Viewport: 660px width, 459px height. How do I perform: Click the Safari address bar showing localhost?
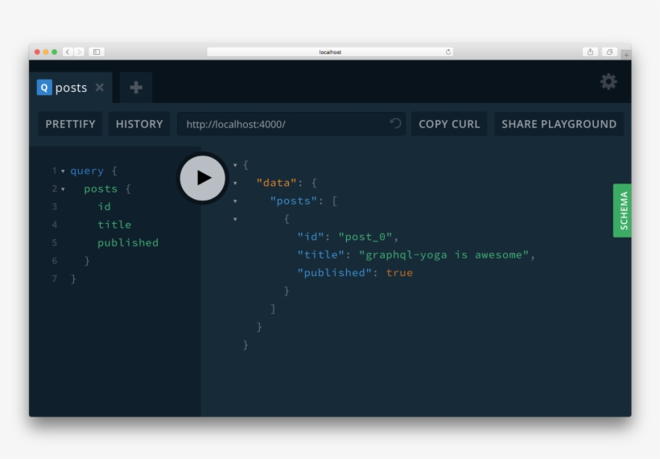pyautogui.click(x=330, y=52)
